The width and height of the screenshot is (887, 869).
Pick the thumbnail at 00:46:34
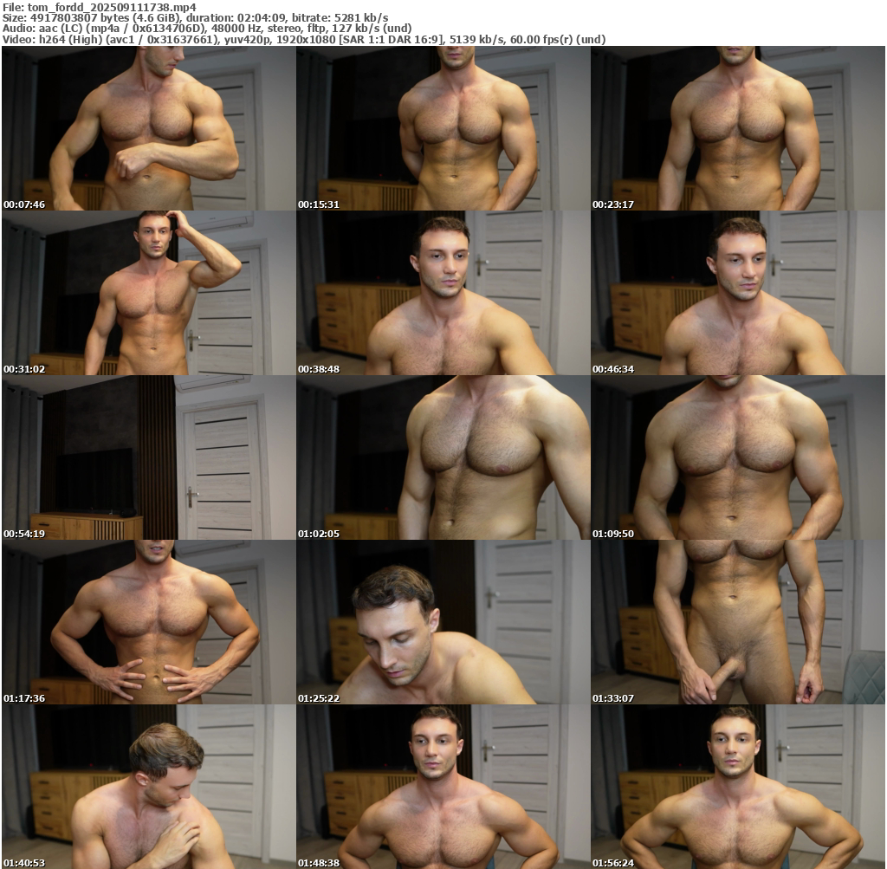click(x=738, y=293)
